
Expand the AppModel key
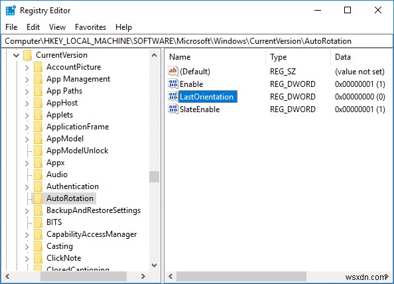27,139
